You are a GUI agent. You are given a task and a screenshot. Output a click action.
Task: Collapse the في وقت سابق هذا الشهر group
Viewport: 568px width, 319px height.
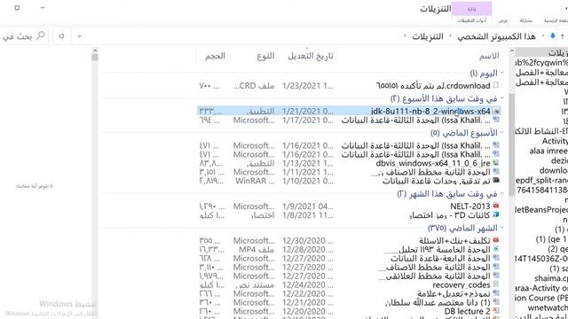tap(502, 194)
